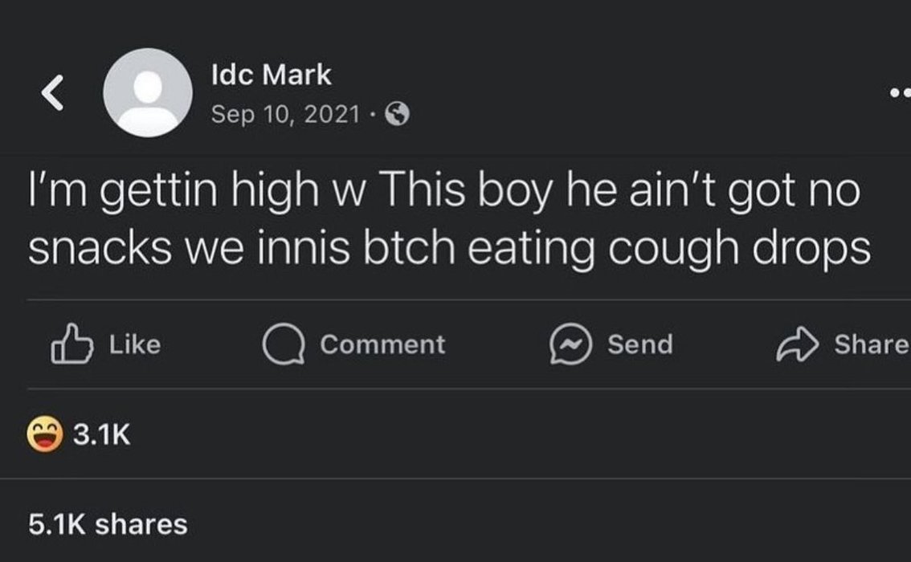The height and width of the screenshot is (562, 911).
Task: Click the speech bubble comment icon
Action: [x=284, y=344]
